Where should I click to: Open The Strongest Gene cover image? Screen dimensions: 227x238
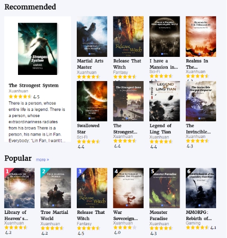(x=128, y=101)
